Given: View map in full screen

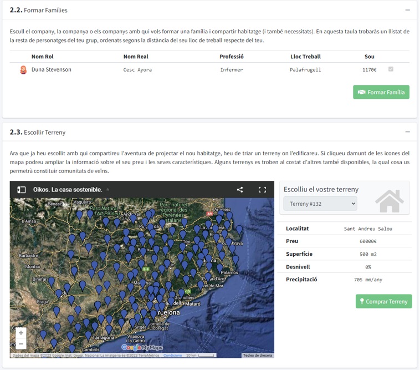Looking at the screenshot, I should click(262, 190).
